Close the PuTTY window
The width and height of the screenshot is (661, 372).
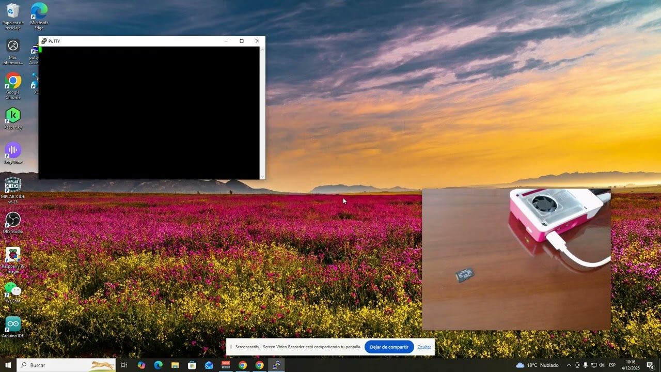[x=257, y=41]
